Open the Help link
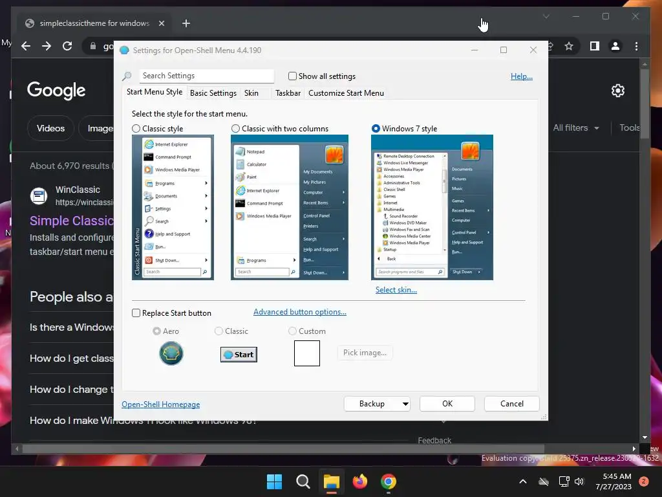Screen dimensions: 662x497 click(522, 76)
